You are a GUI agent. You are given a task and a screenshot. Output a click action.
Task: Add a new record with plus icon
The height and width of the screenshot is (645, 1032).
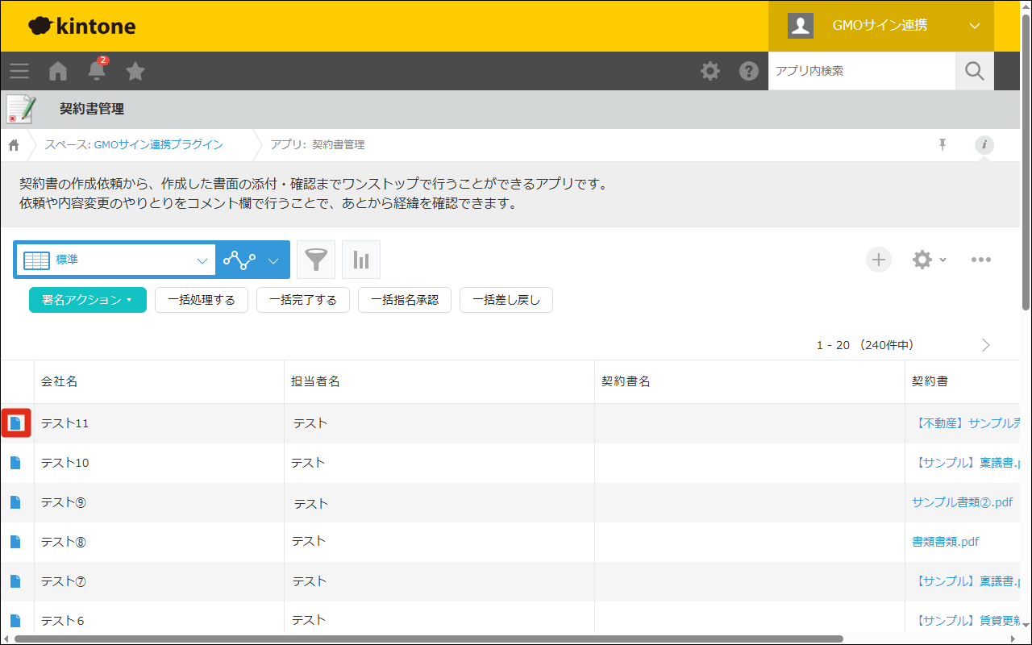(x=879, y=260)
